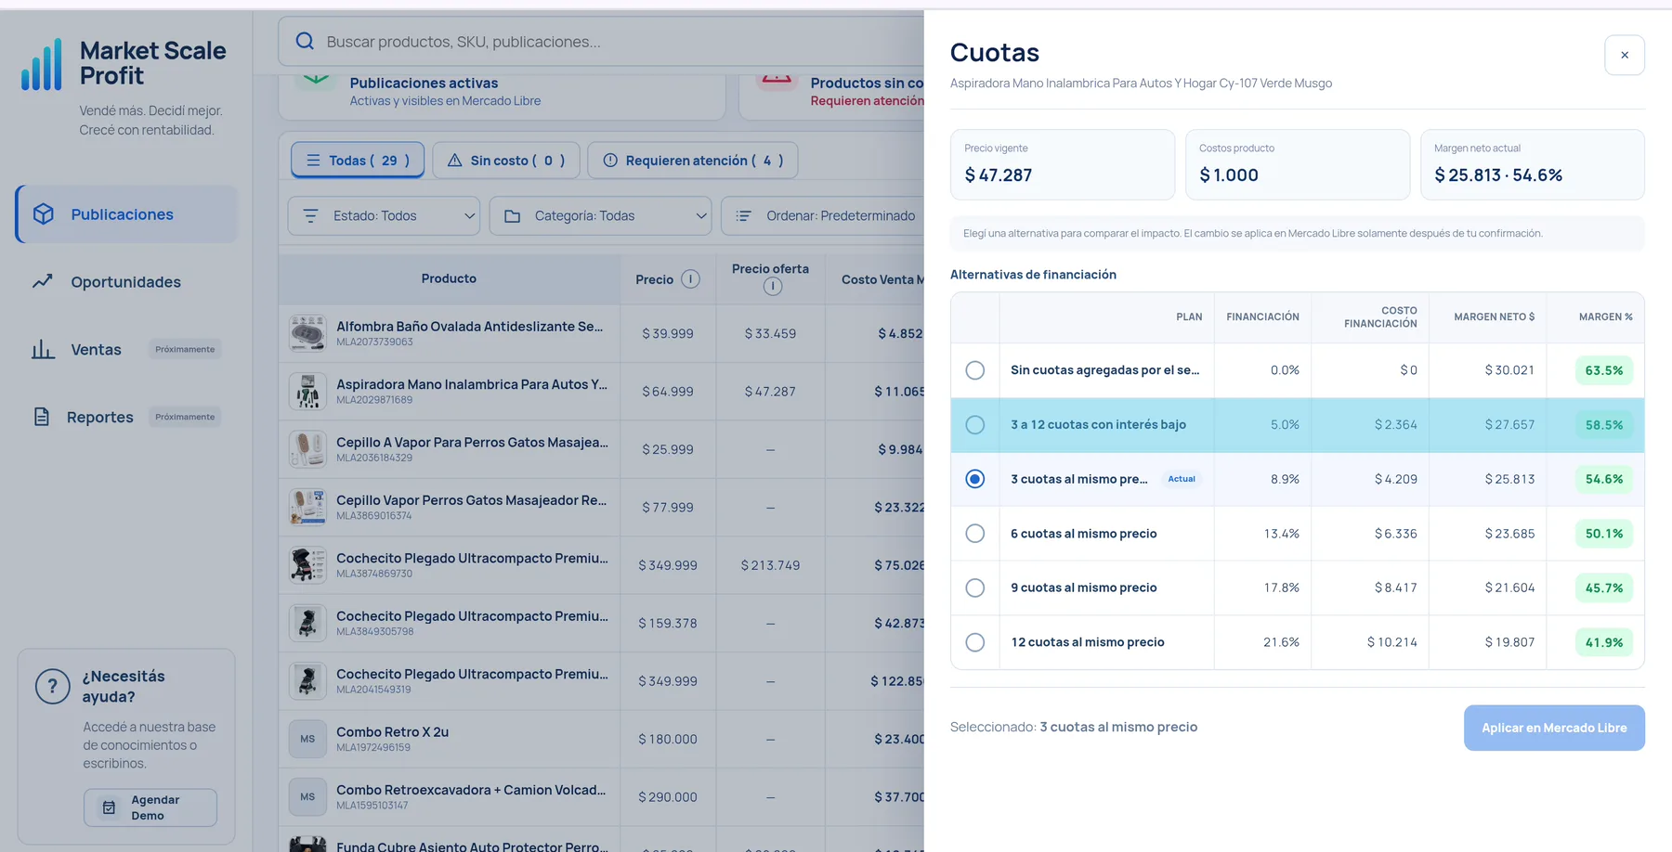Close the Cuotas panel with the X
The image size is (1672, 852).
point(1625,55)
